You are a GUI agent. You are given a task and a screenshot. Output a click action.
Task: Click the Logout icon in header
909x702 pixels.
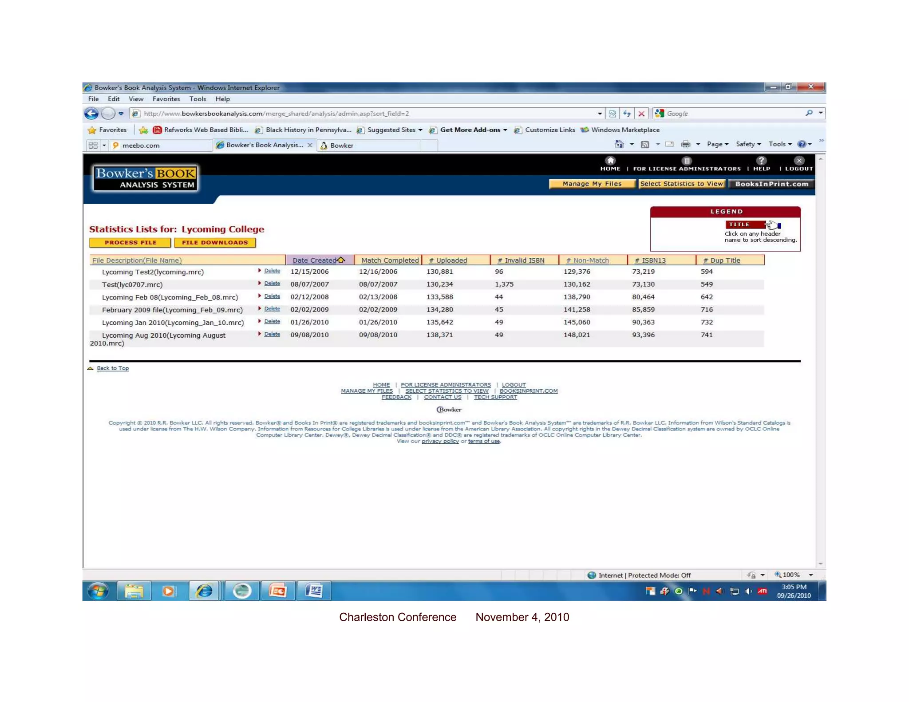click(x=799, y=161)
